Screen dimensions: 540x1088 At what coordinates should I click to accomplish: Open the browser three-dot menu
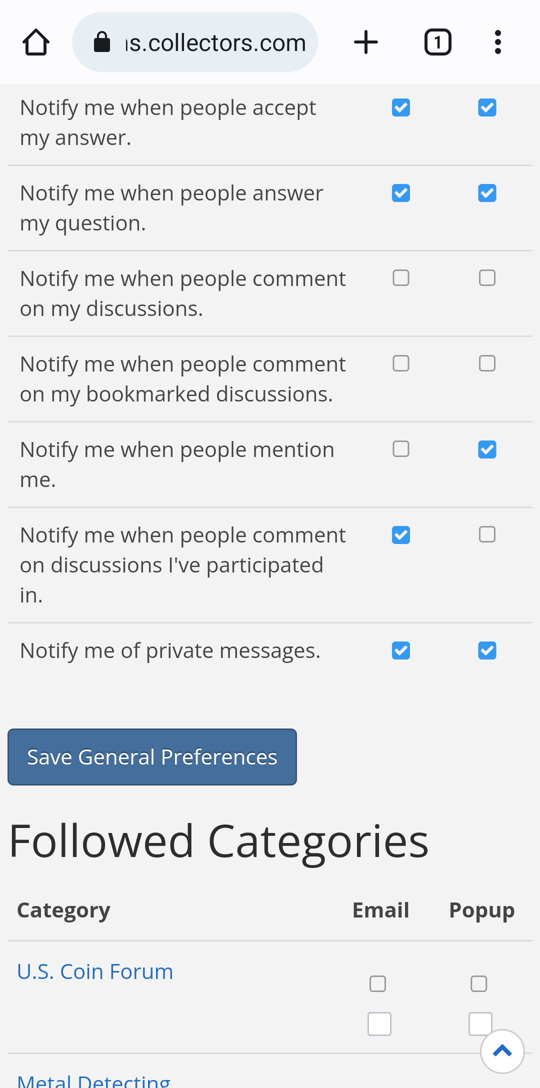click(497, 42)
